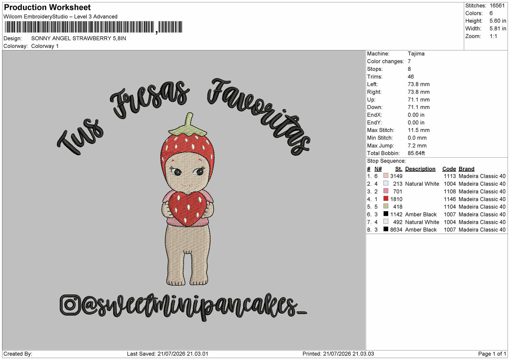Click the 'Brand' column header
The height and width of the screenshot is (360, 510).
click(466, 169)
